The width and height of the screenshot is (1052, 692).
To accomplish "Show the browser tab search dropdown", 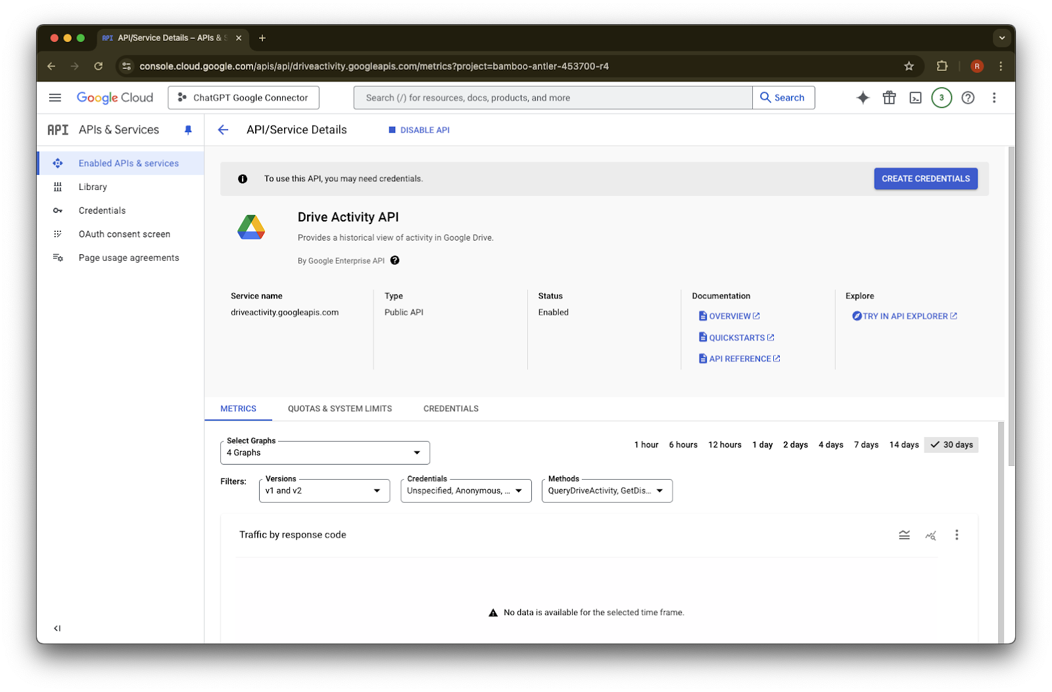I will pyautogui.click(x=1002, y=38).
